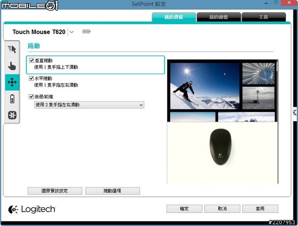
Task: Switch to the 我的滑鼠 tab
Action: pos(174,17)
